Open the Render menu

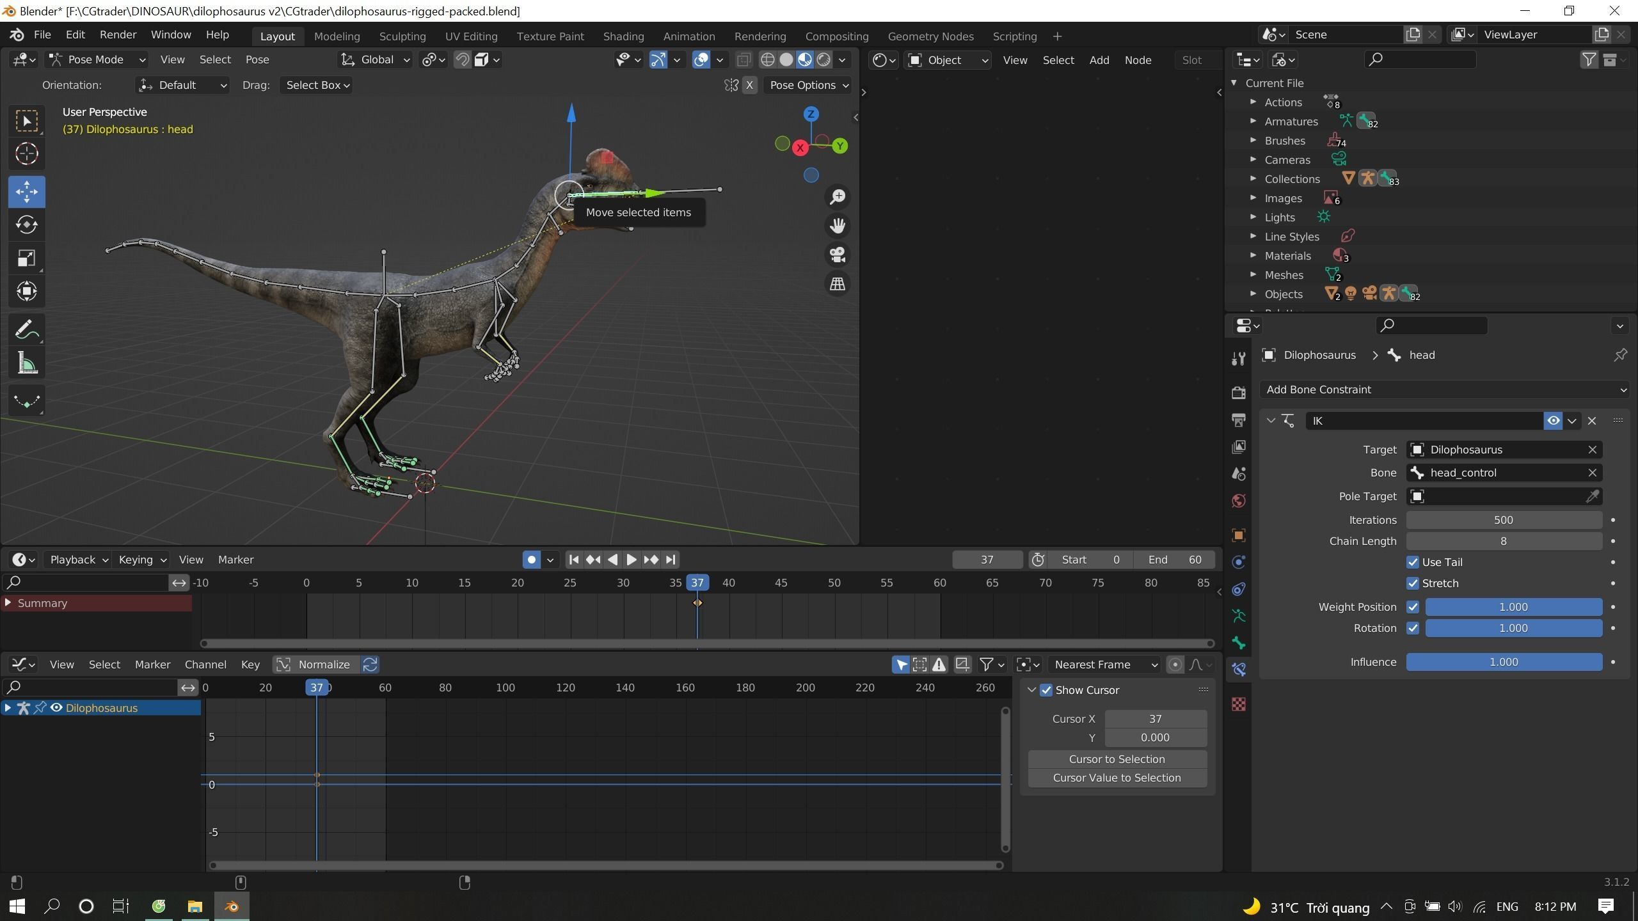pyautogui.click(x=118, y=35)
